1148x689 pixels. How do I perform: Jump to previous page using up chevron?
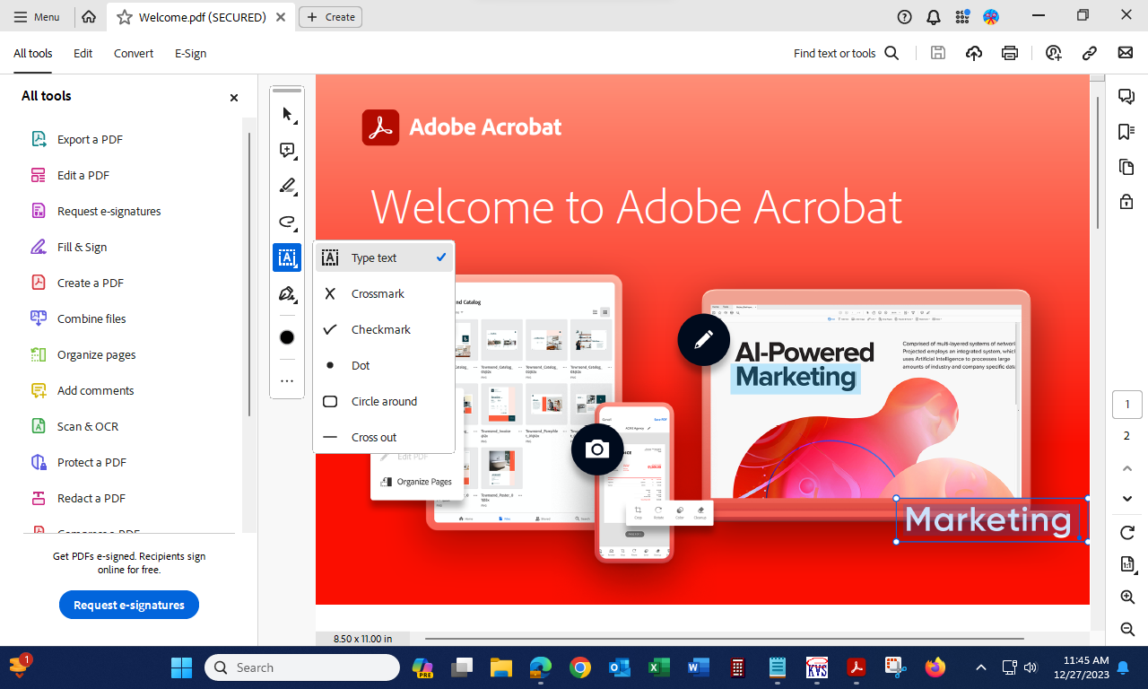point(1126,467)
